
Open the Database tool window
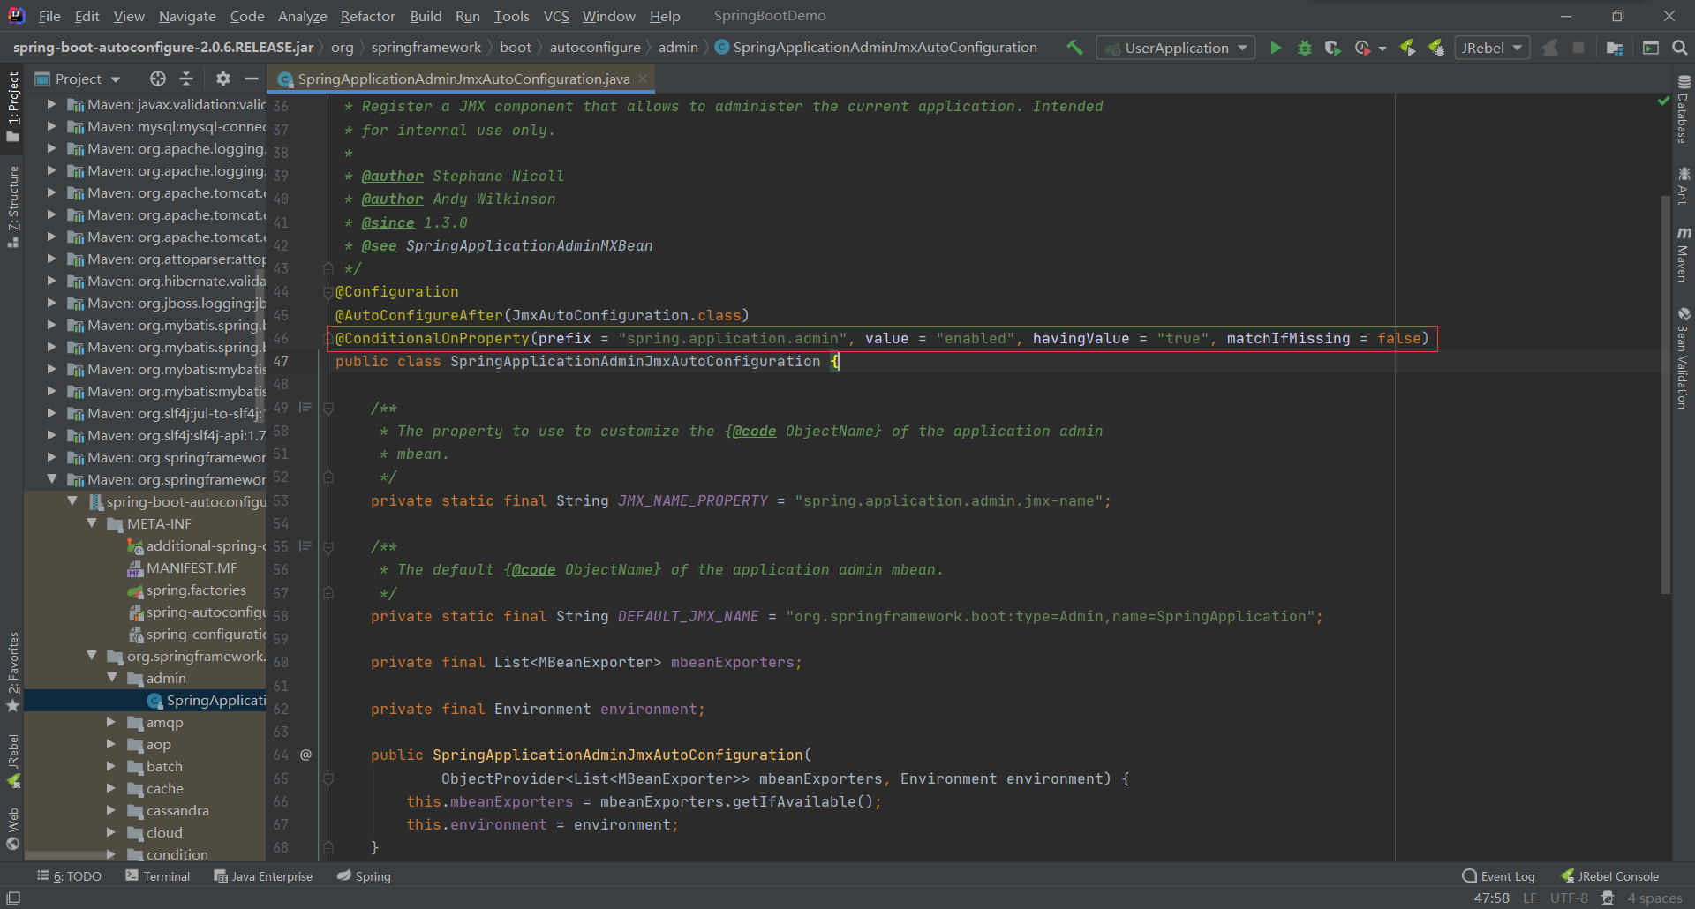coord(1684,109)
